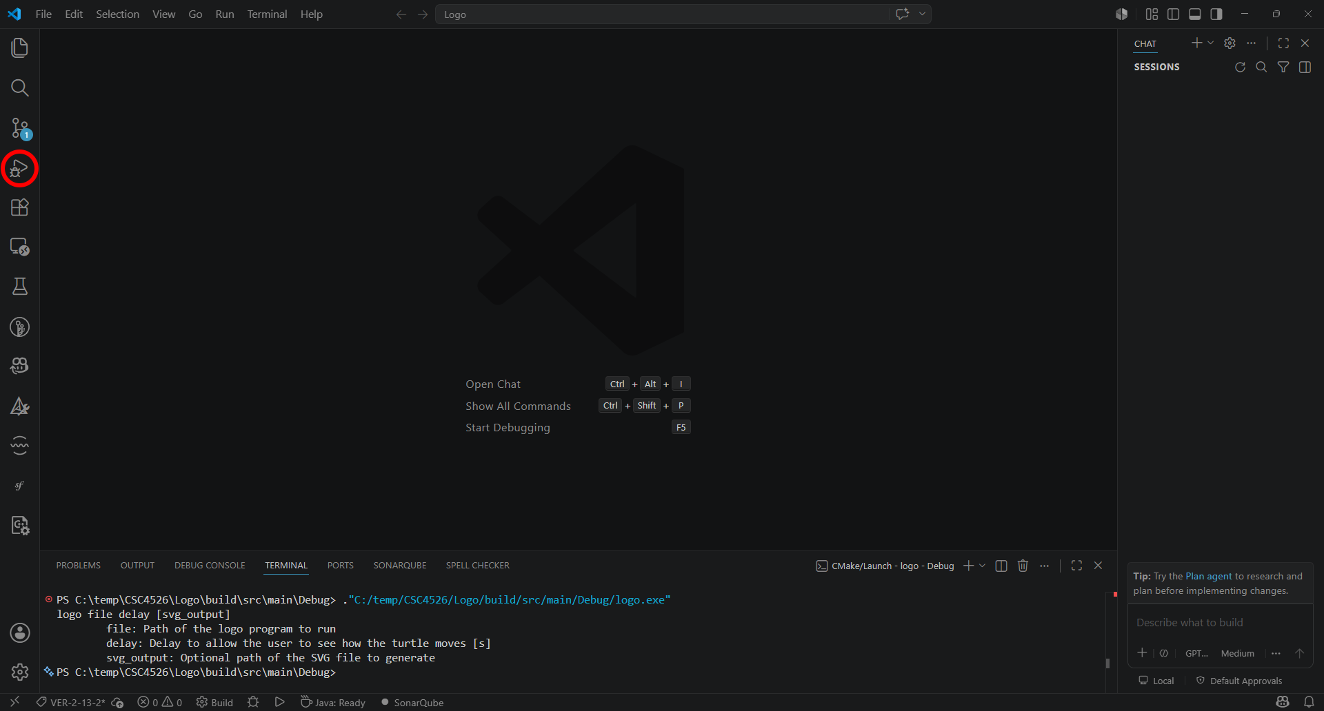Viewport: 1324px width, 711px height.
Task: Open the Testing flask view
Action: tap(19, 287)
